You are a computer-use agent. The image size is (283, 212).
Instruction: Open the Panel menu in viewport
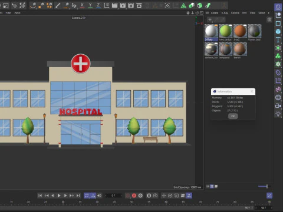tap(17, 13)
